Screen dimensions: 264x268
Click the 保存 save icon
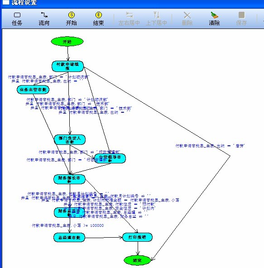[x=241, y=15]
